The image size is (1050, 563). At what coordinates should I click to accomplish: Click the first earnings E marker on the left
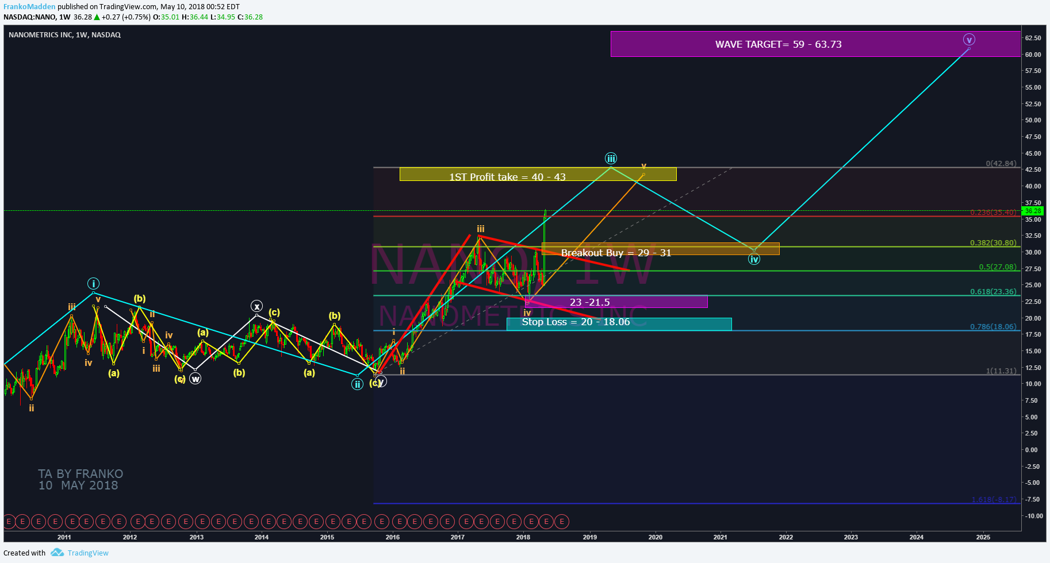(8, 522)
